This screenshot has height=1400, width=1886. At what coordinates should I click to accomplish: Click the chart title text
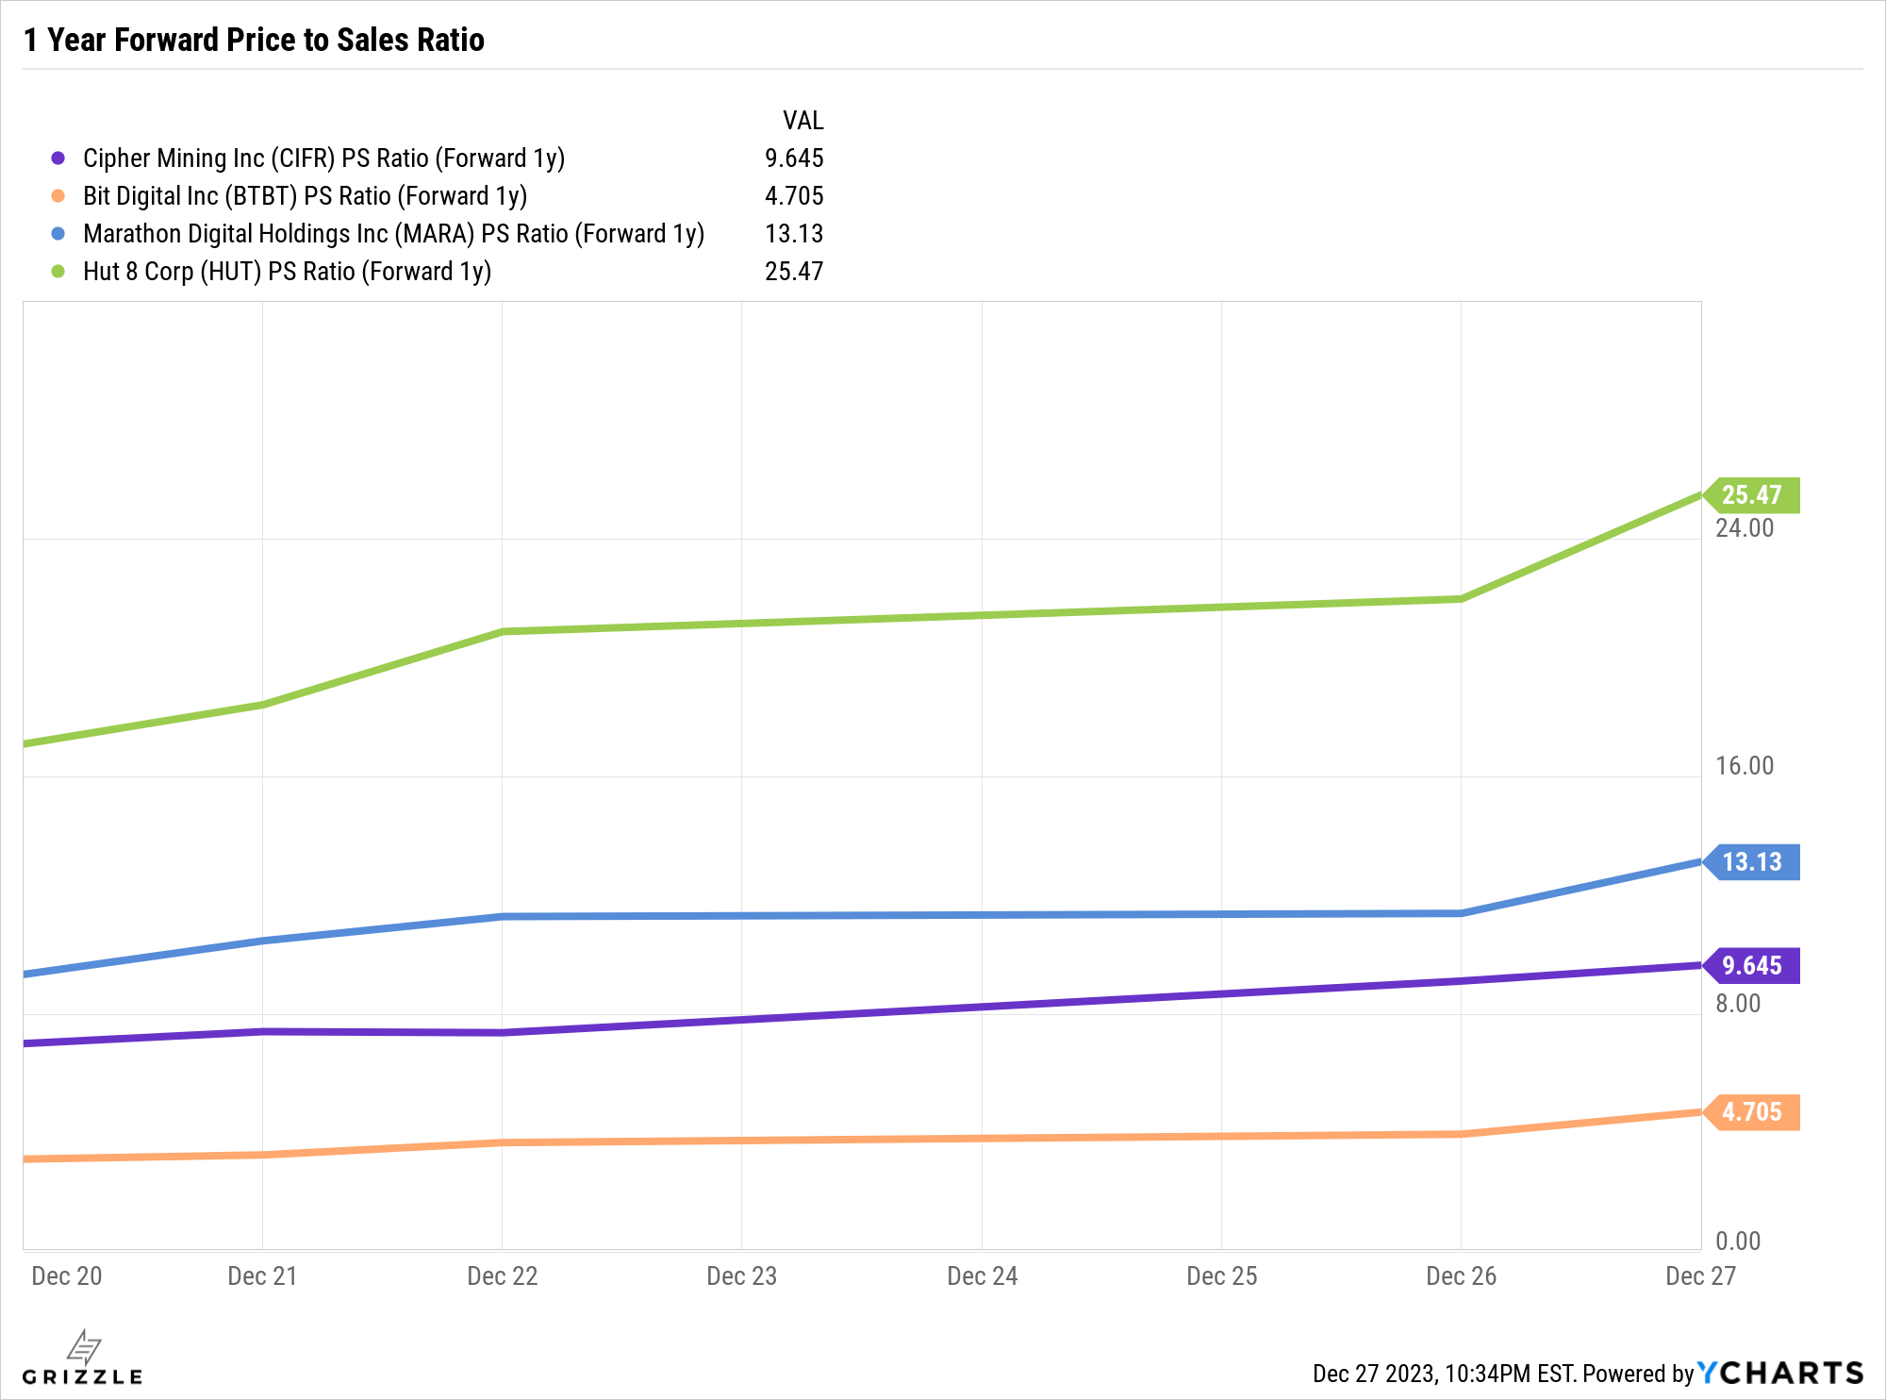pos(254,40)
